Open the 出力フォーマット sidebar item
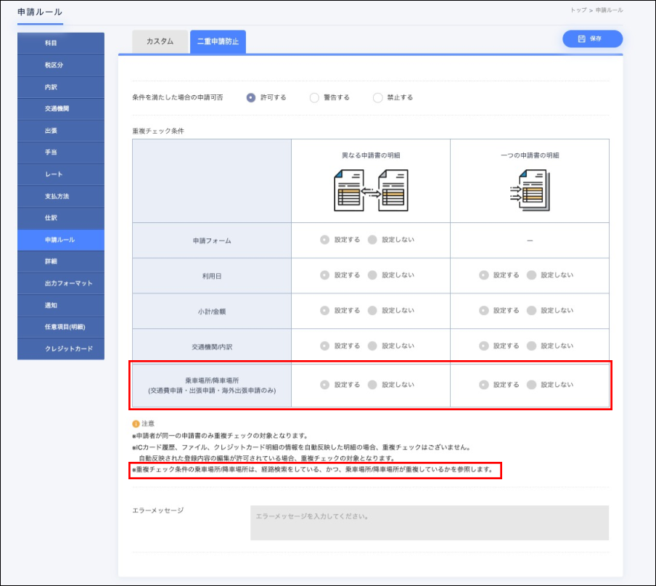Screen dimensions: 656x586 pyautogui.click(x=61, y=283)
